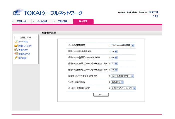This screenshot has height=119, width=175.
Task: Click the mail compose envelope icon in sidebar
Action: [x=16, y=42]
